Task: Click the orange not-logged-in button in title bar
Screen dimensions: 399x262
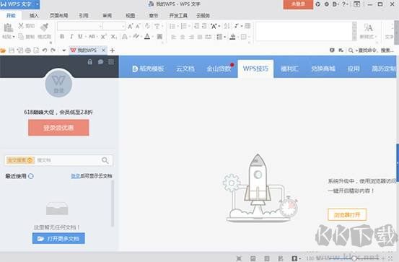Action: pyautogui.click(x=298, y=4)
